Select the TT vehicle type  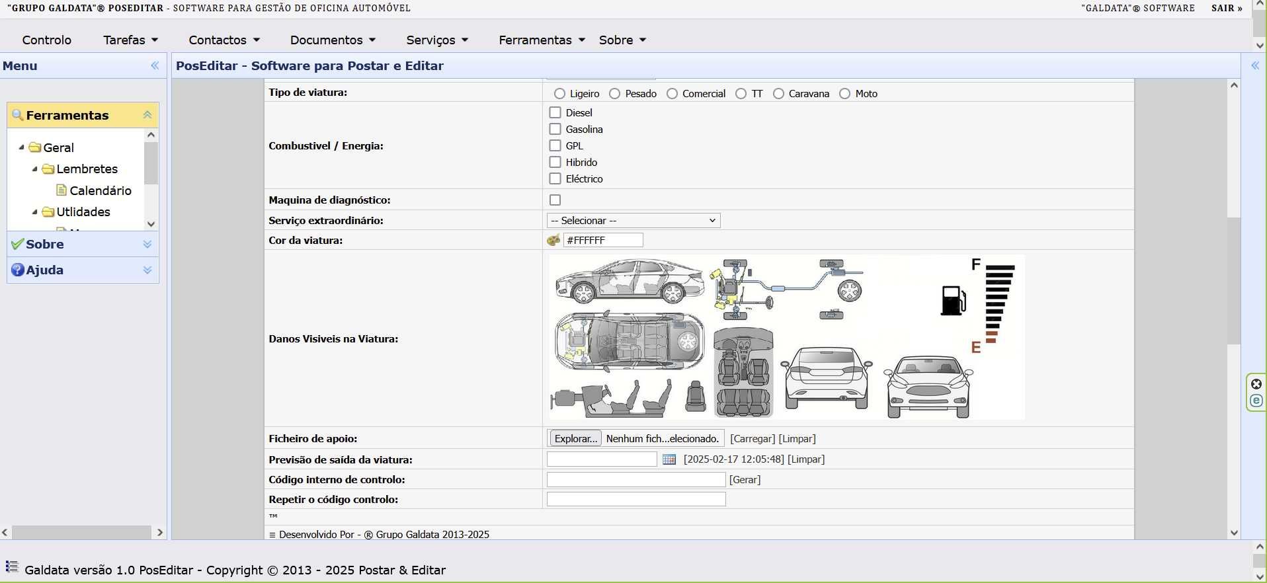pyautogui.click(x=741, y=94)
